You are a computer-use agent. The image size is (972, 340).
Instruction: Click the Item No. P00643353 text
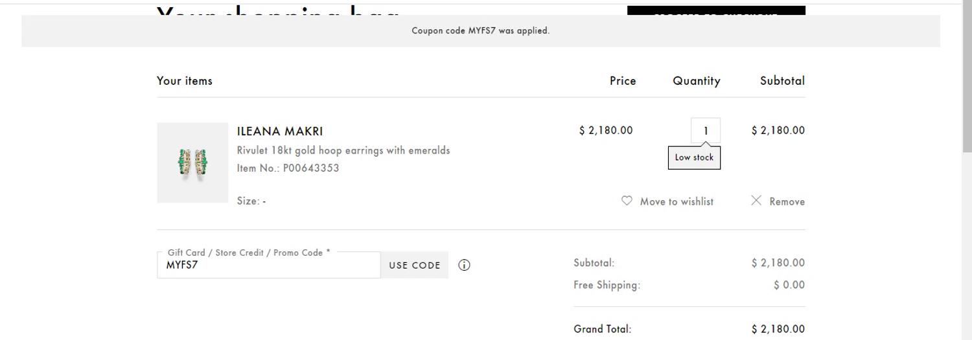pos(288,168)
